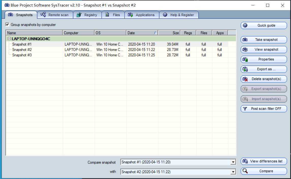Open the Remote scan tab
Viewport: 291px width, 179px height.
[55, 15]
